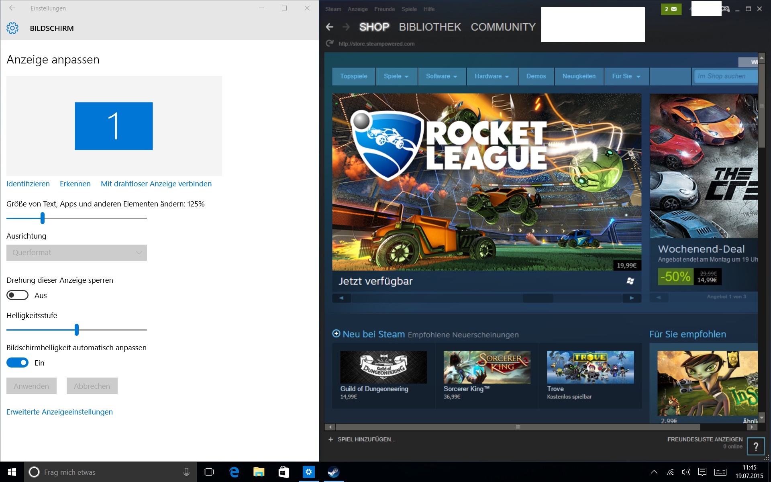Switch to the BIBLIOTHEK tab
Screen dimensions: 771x482
[x=430, y=27]
